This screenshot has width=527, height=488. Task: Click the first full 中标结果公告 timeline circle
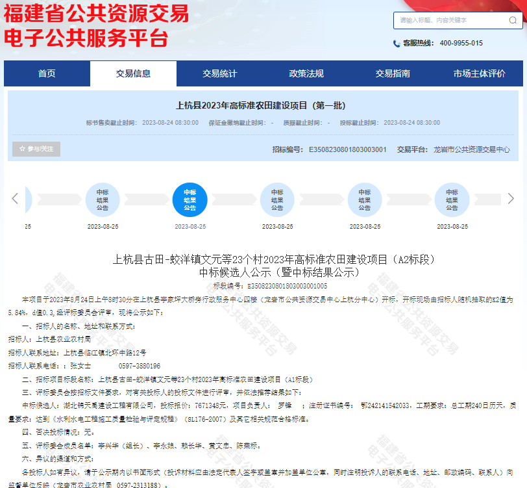[x=103, y=199]
